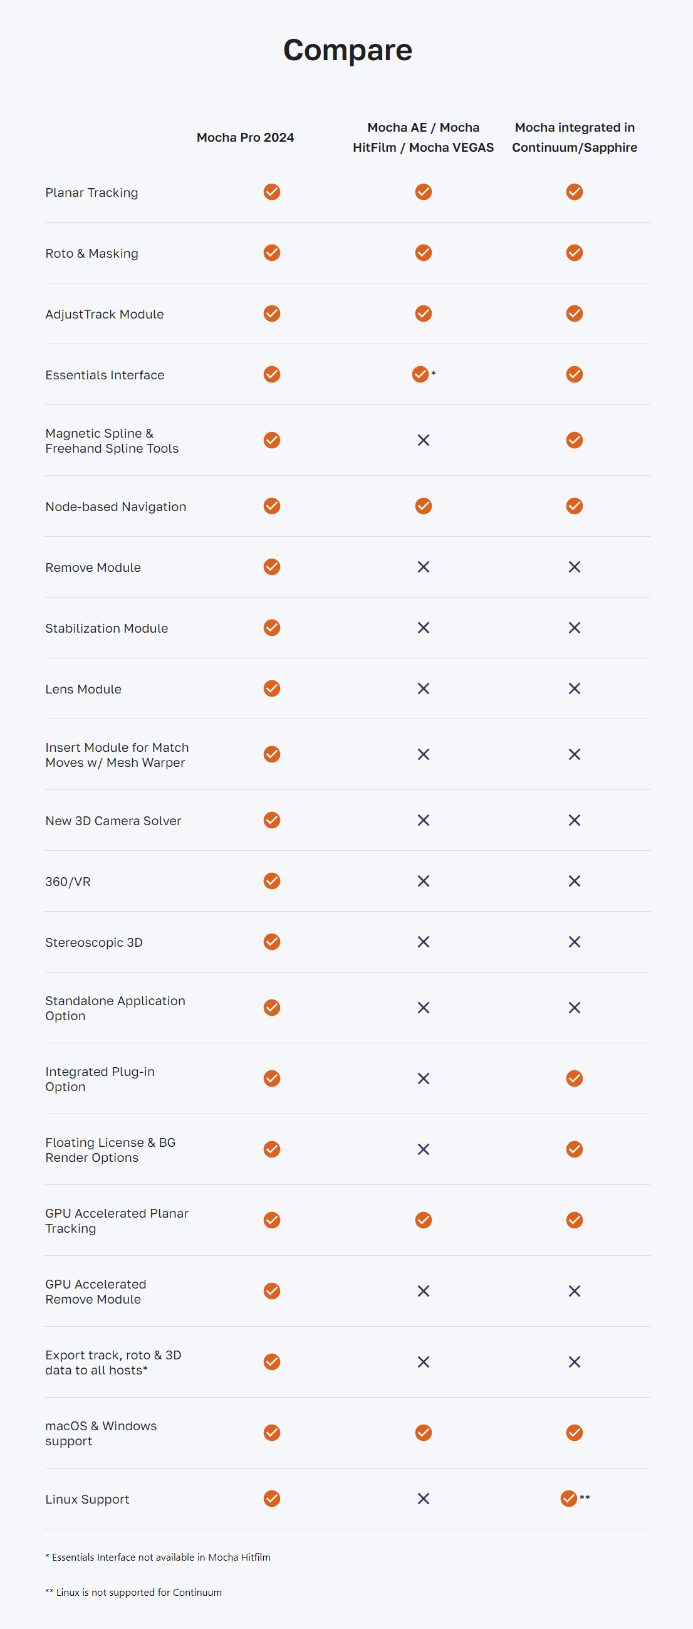Click Mocha AE checkmark for GPU Accelerated Planar Tracking
This screenshot has width=693, height=1629.
tap(423, 1220)
